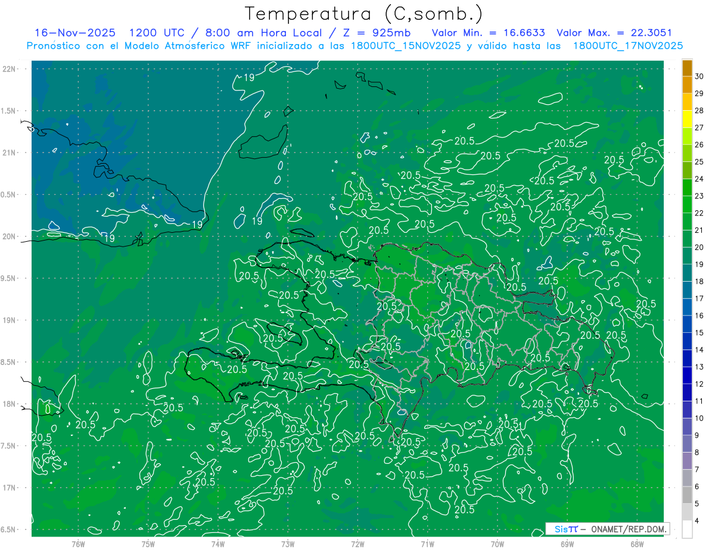Click colorbar scale label "16"
The height and width of the screenshot is (552, 715).
point(700,316)
